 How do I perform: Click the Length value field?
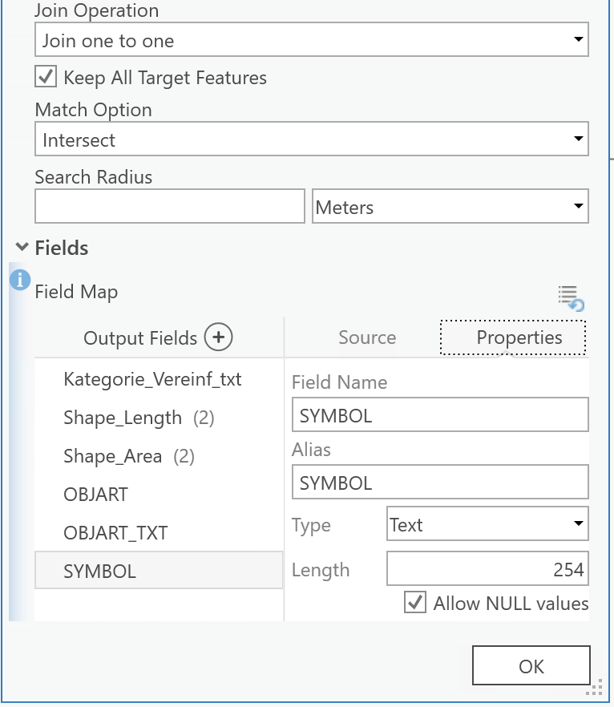487,570
